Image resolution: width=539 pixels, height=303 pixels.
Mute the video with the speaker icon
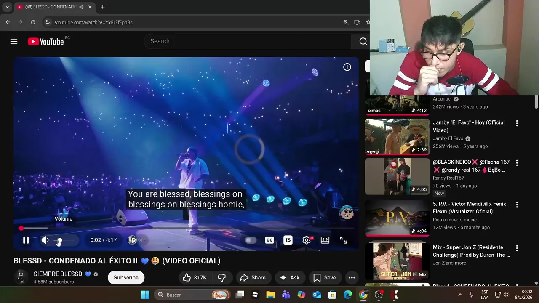[x=45, y=240]
